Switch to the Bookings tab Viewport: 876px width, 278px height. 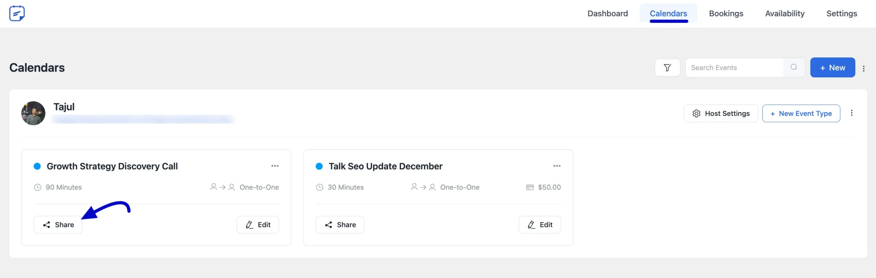[726, 14]
